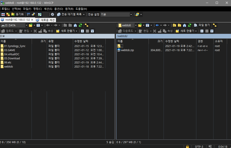Click the Compare Directories icon in main toolbar
Image resolution: width=231 pixels, height=148 pixels.
point(3,14)
